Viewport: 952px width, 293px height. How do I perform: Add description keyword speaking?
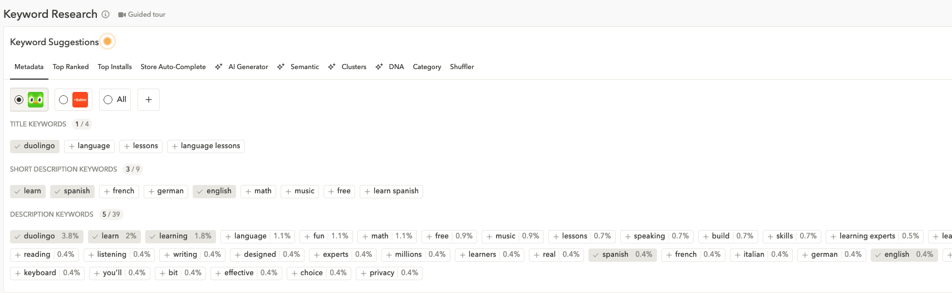(656, 236)
